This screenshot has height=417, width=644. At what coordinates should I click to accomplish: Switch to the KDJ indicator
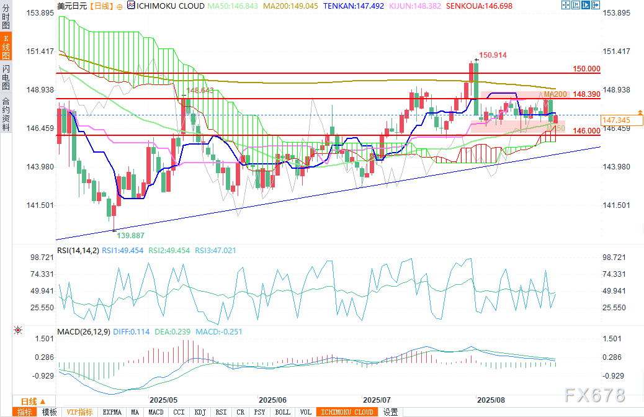(x=200, y=412)
